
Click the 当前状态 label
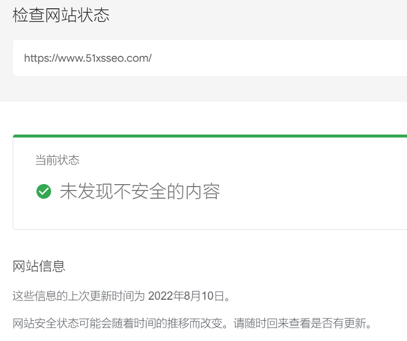(x=58, y=160)
